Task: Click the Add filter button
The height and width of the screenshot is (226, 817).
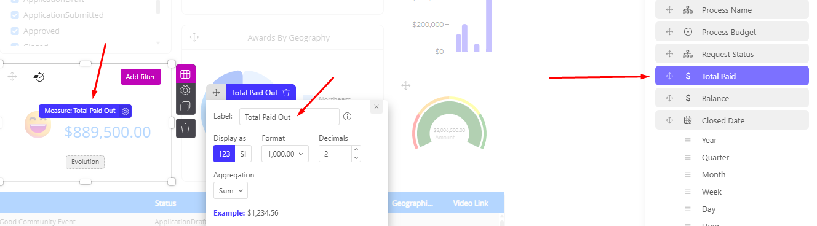Action: (x=140, y=77)
